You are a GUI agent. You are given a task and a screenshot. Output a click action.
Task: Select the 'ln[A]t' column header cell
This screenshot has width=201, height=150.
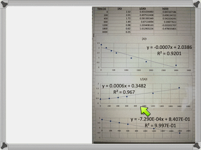[x=165, y=9]
